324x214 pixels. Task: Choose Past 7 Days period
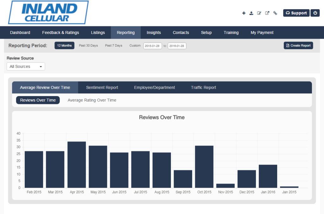pyautogui.click(x=114, y=46)
